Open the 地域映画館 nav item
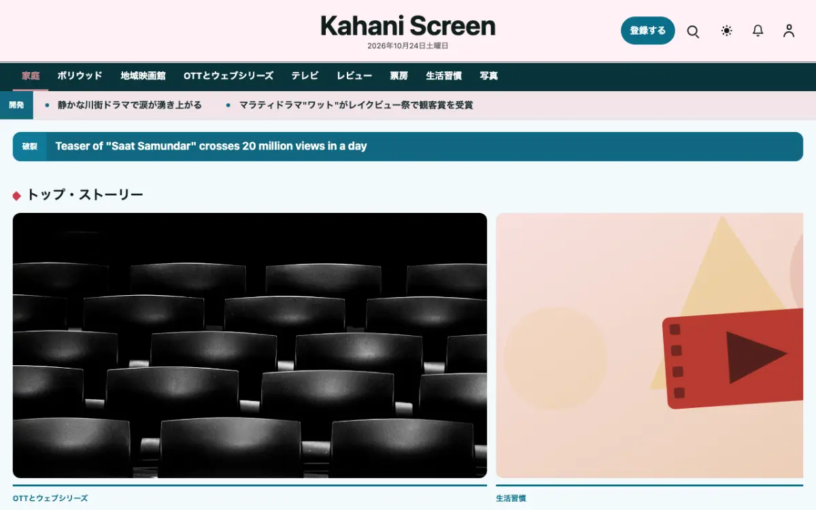 tap(143, 76)
